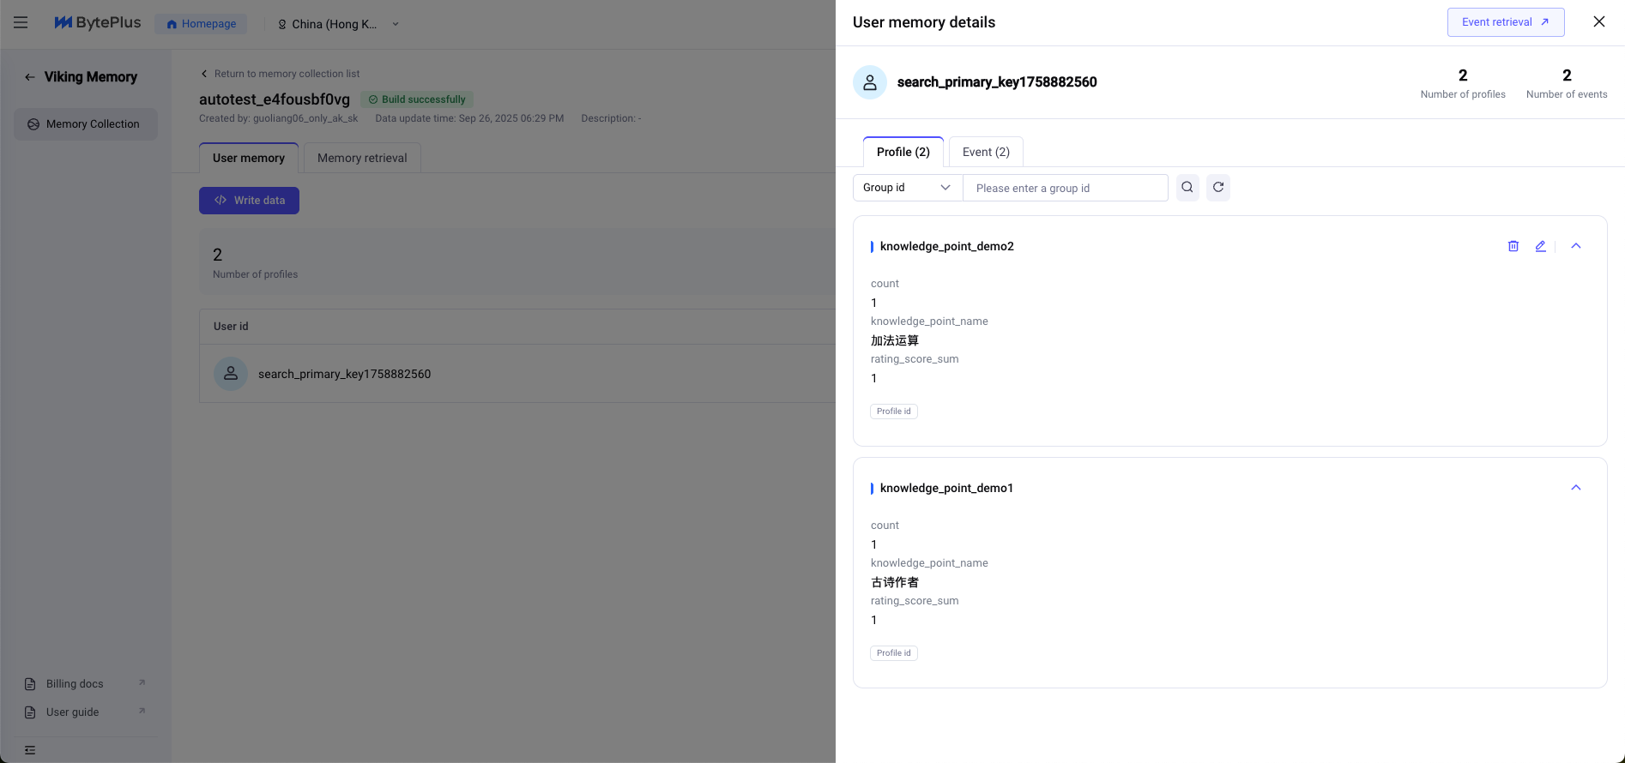Close the User memory details panel
Viewport: 1625px width, 763px height.
pos(1598,22)
